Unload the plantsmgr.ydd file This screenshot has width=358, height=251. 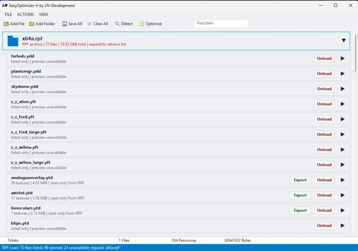pyautogui.click(x=324, y=74)
